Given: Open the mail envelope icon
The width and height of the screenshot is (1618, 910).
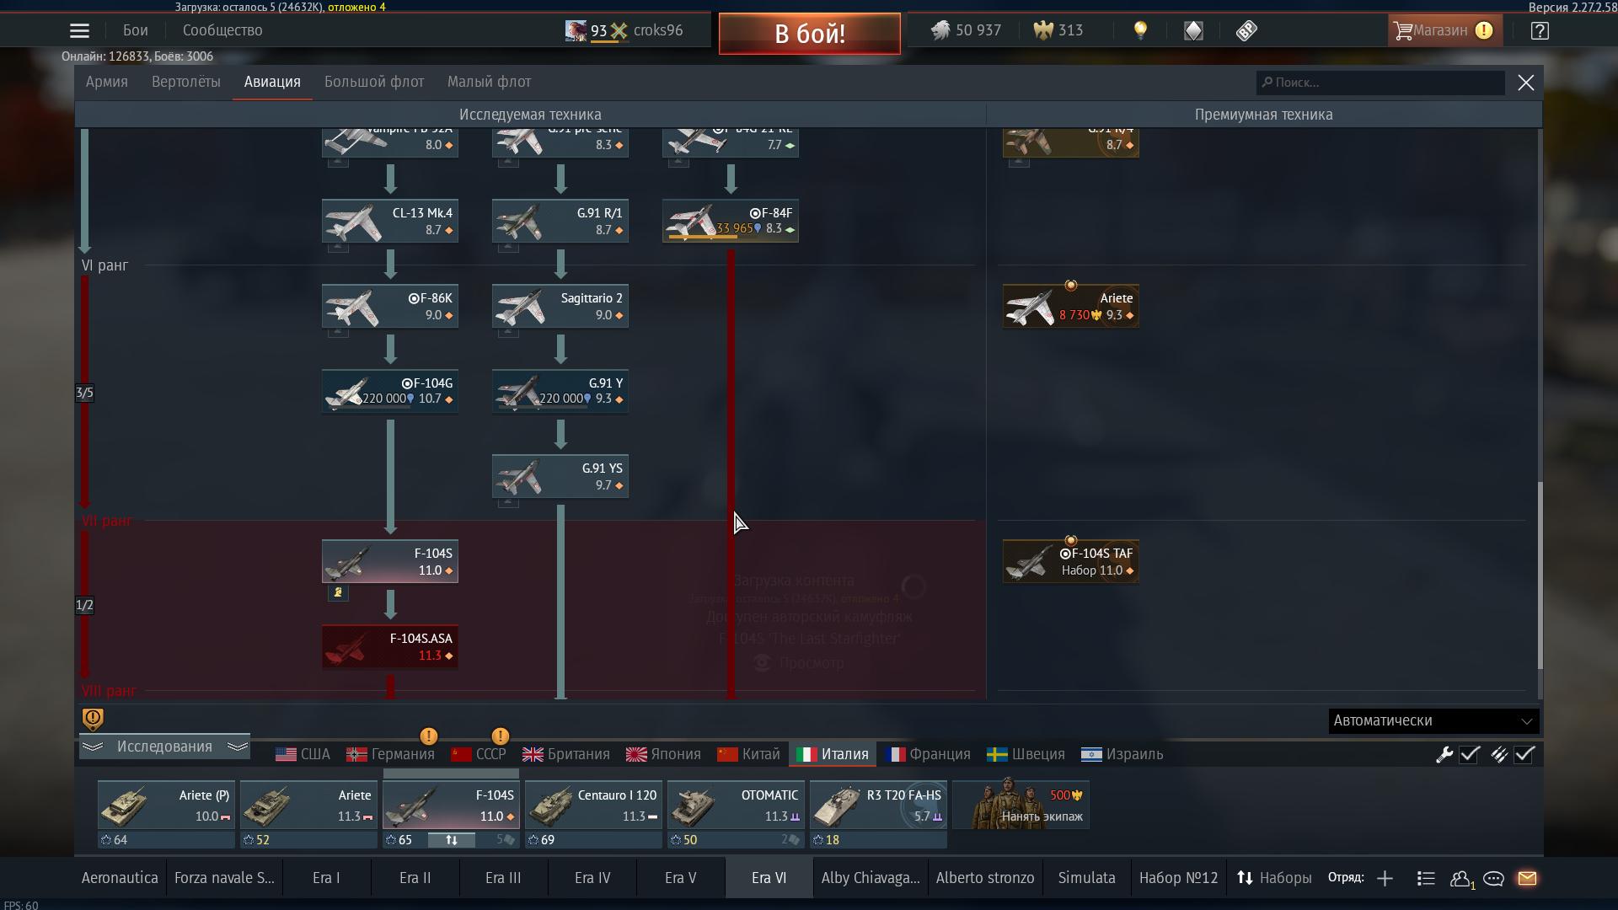Looking at the screenshot, I should (x=1527, y=878).
